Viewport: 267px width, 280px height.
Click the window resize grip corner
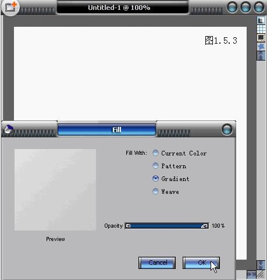(261, 274)
